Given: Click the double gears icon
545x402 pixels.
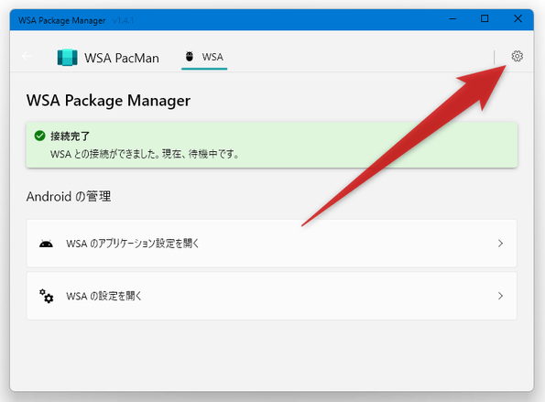Looking at the screenshot, I should 46,296.
